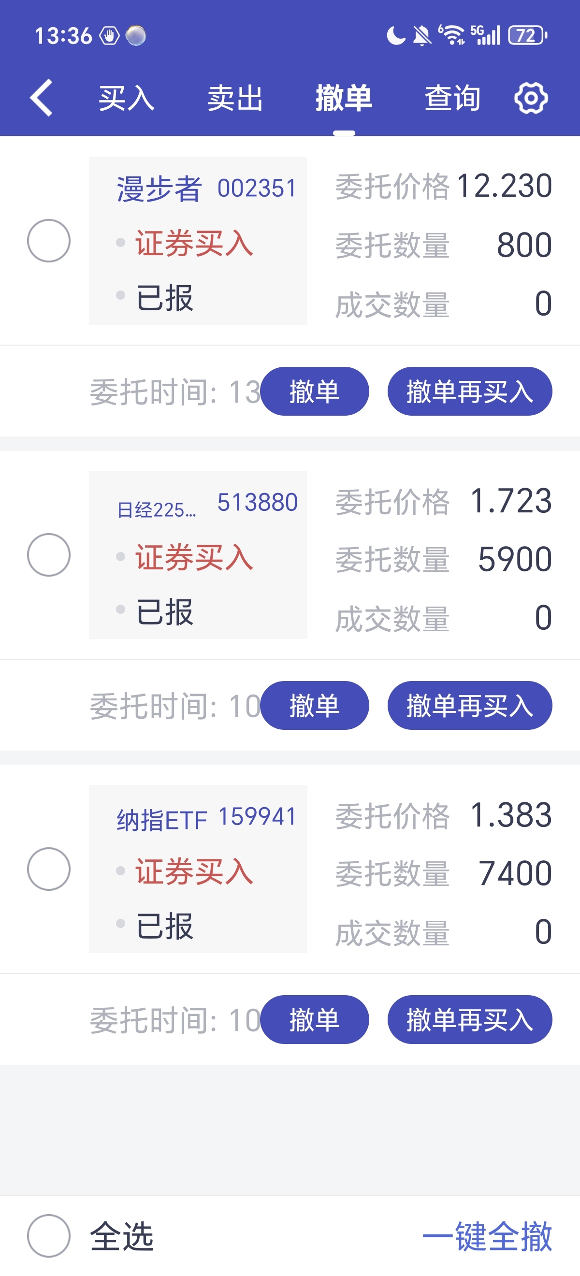Tap 撤单 for the 纳指ETF order
Image resolution: width=580 pixels, height=1276 pixels.
tap(315, 1019)
